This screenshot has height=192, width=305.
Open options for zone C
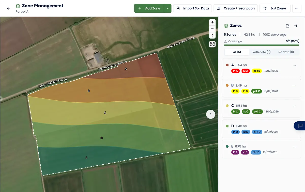pyautogui.click(x=294, y=106)
